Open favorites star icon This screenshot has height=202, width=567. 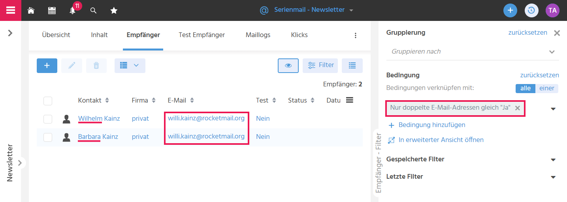tap(114, 11)
